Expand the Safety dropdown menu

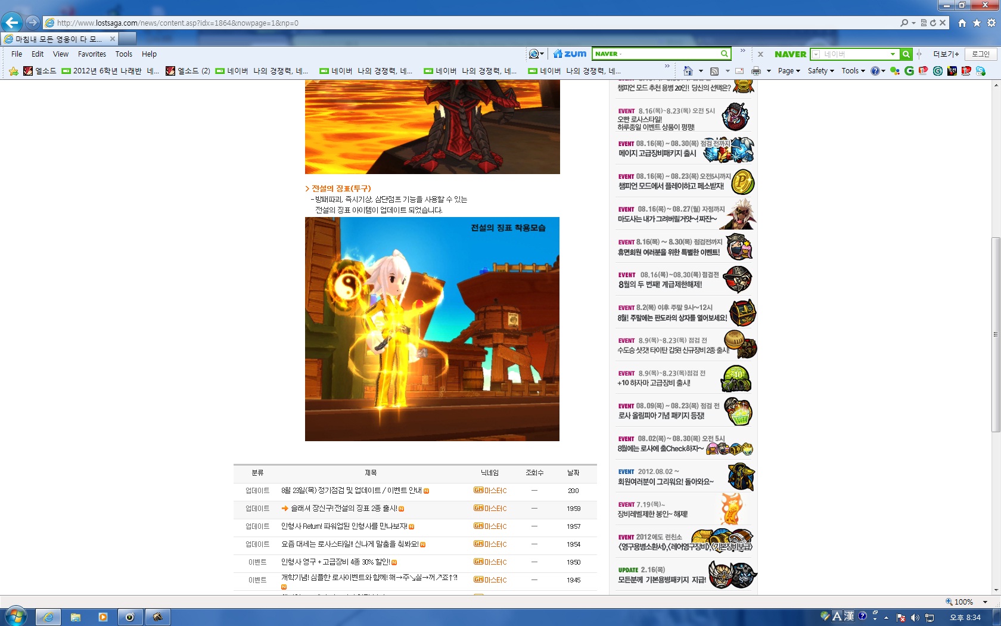(x=820, y=71)
